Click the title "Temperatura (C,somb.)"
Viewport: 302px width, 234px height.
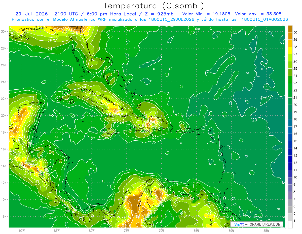coord(154,6)
